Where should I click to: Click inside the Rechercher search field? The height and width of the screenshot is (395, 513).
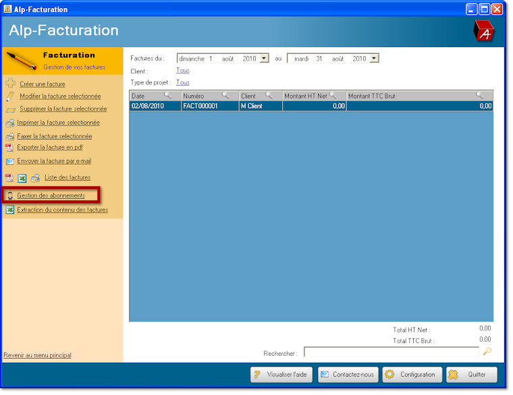(391, 352)
